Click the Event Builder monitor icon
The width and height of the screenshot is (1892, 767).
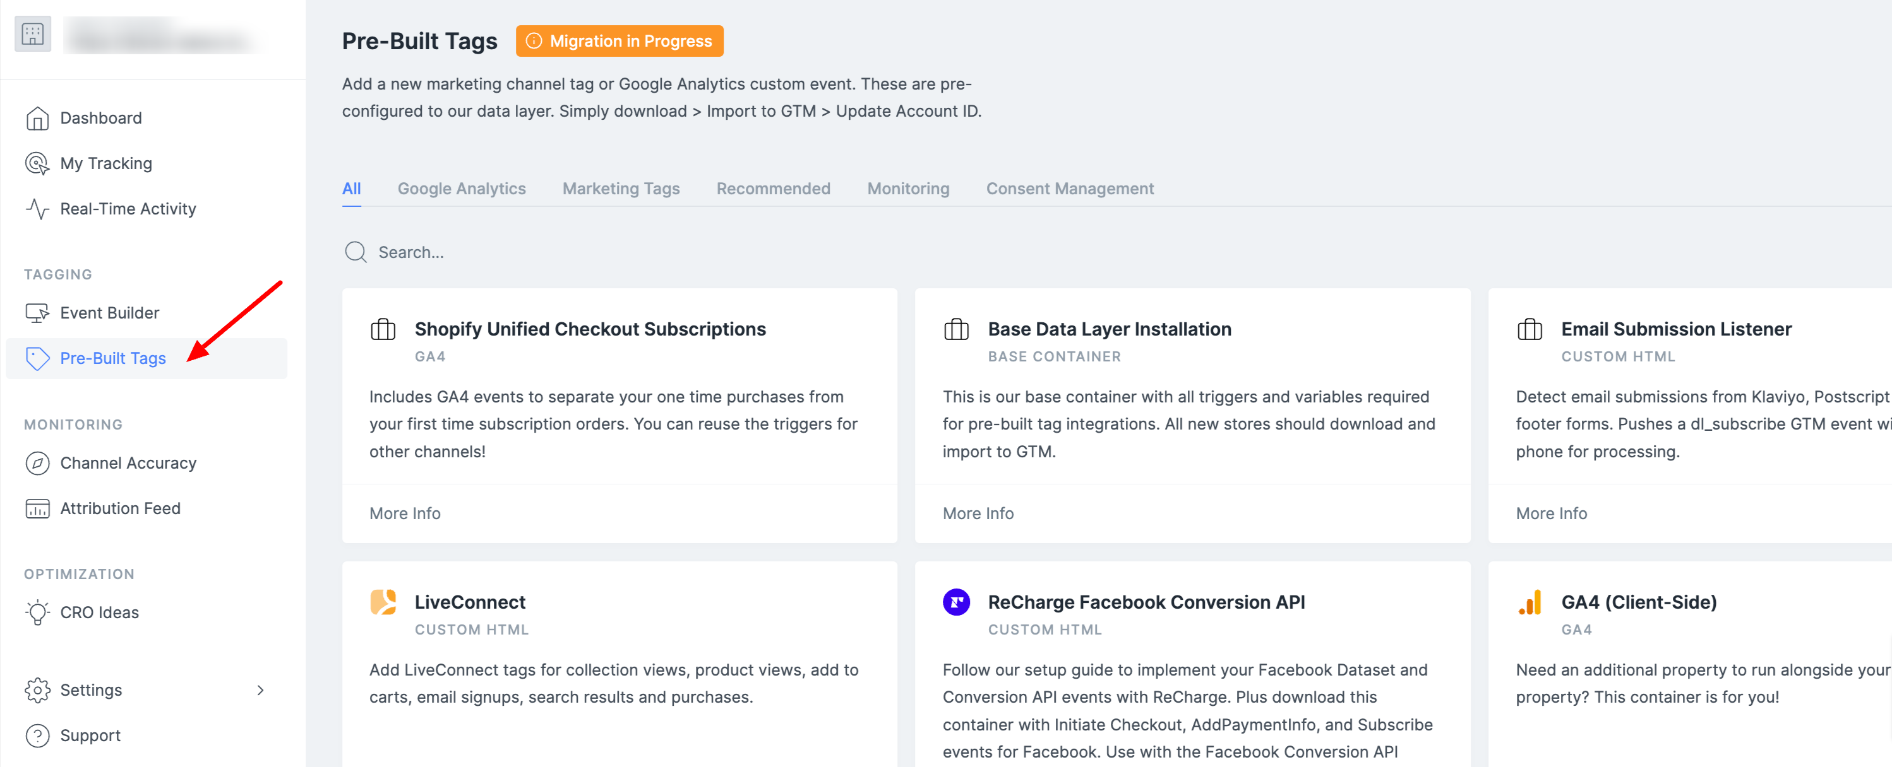point(37,313)
